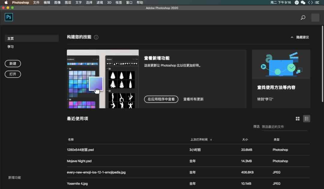Click 406.8KB size cell
This screenshot has width=324, height=189.
pyautogui.click(x=247, y=172)
